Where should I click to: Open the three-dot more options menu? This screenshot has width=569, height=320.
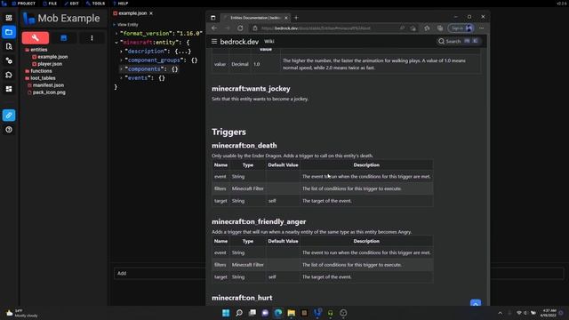(x=92, y=37)
